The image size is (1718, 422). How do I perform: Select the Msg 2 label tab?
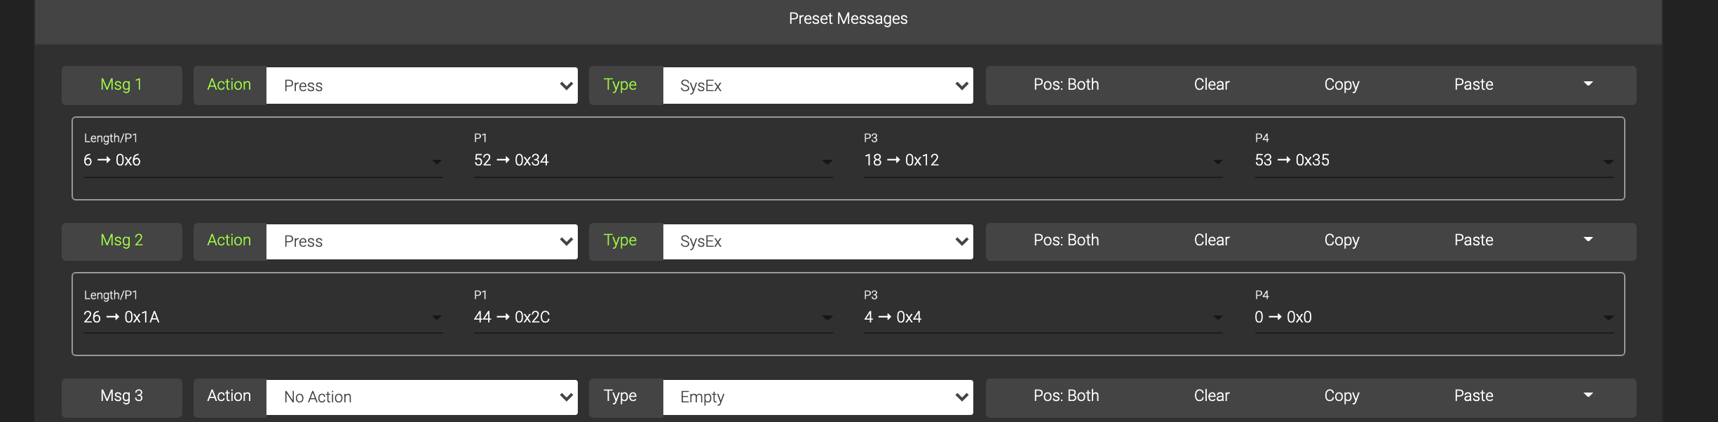click(121, 240)
